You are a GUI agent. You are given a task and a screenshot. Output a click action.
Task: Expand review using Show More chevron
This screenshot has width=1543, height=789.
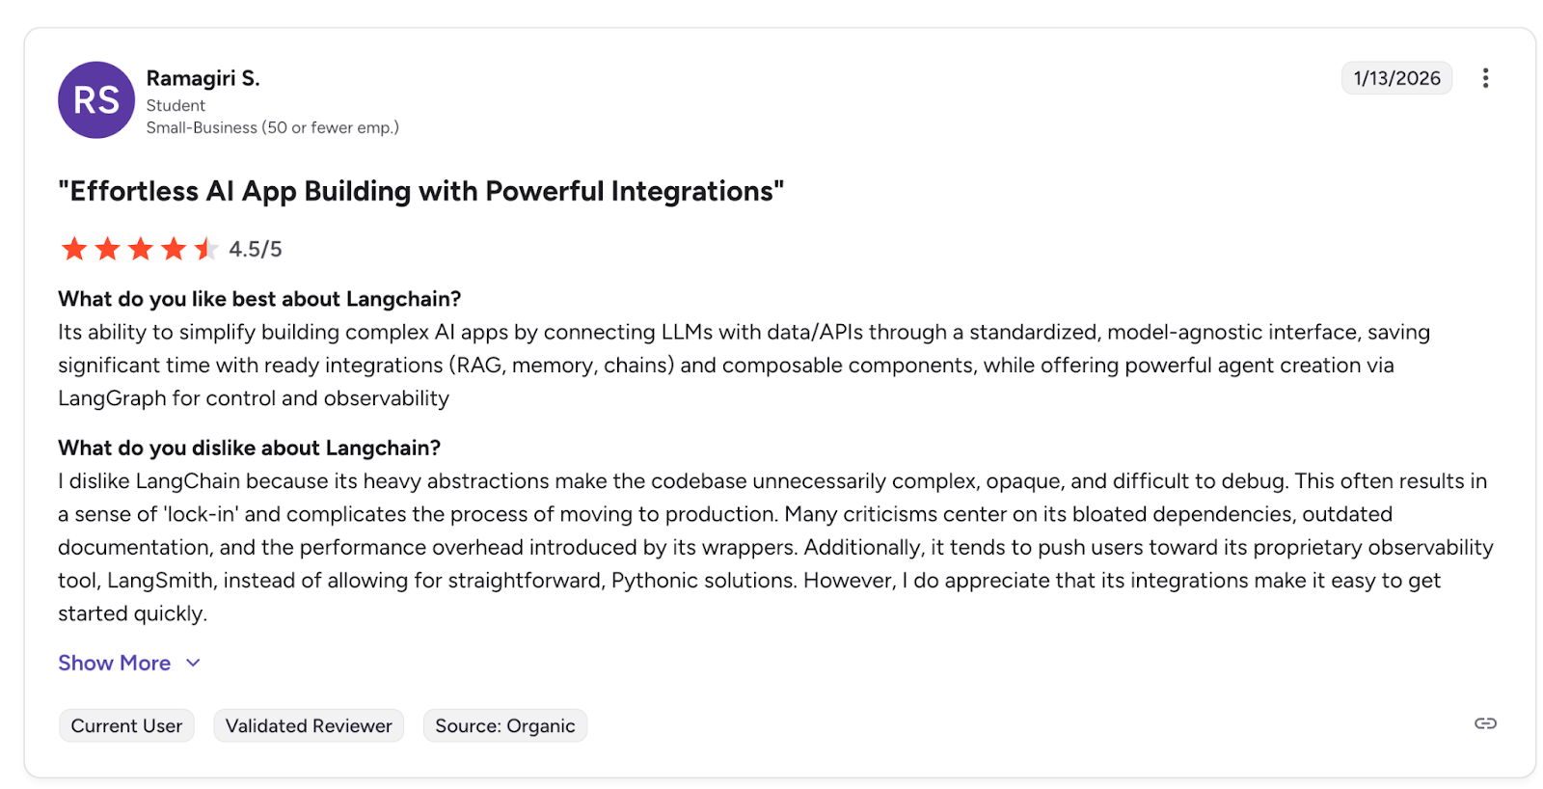[x=193, y=663]
